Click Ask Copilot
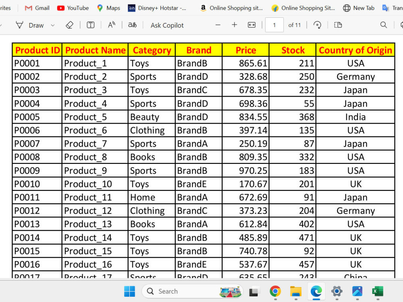 [167, 25]
